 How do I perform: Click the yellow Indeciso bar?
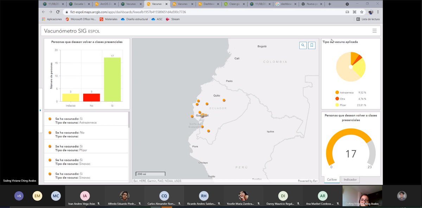pos(71,97)
